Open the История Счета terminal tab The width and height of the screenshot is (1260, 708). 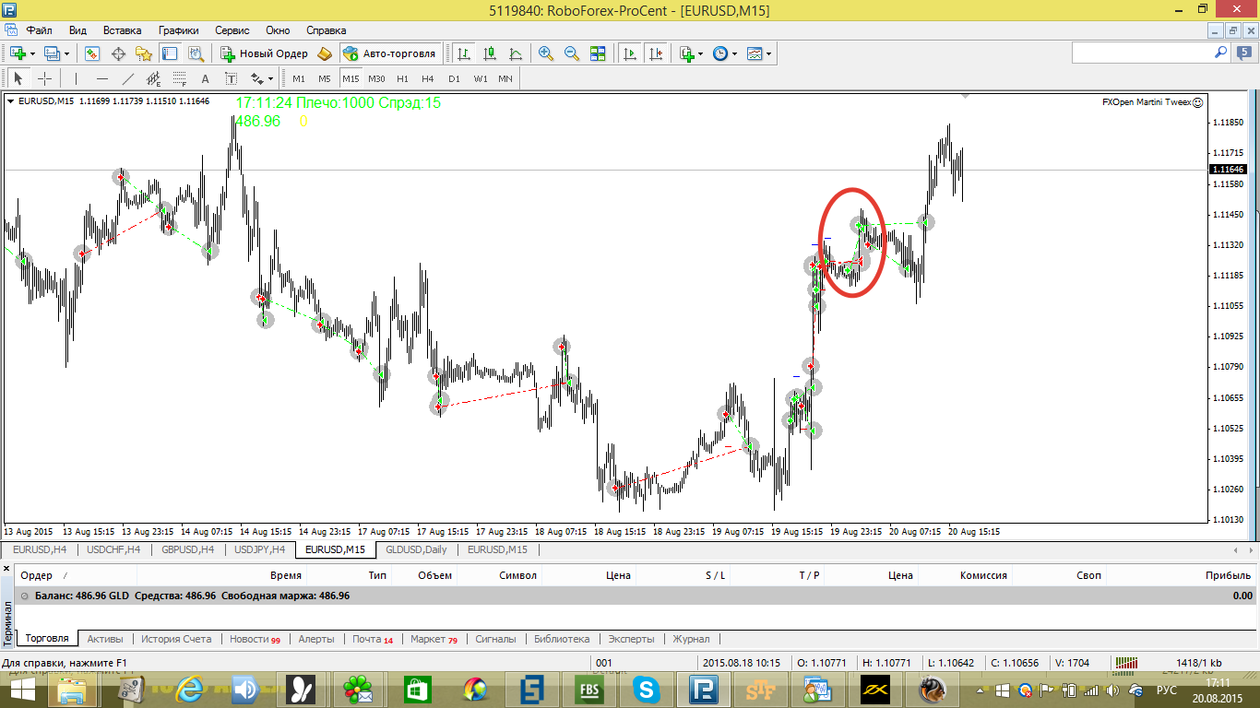point(175,639)
